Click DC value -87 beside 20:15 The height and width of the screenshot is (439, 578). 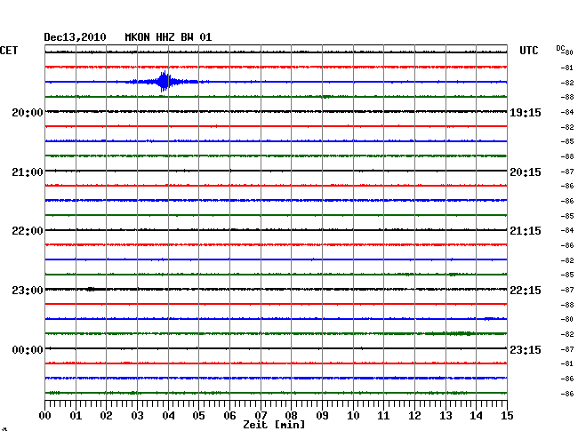567,172
